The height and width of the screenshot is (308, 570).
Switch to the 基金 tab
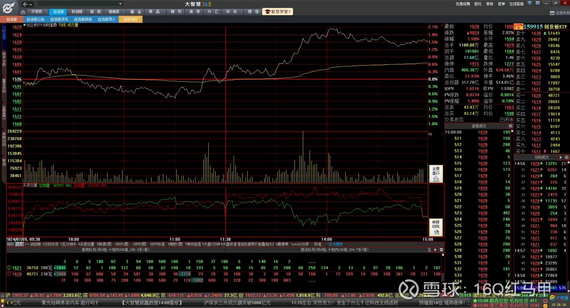pos(135,12)
